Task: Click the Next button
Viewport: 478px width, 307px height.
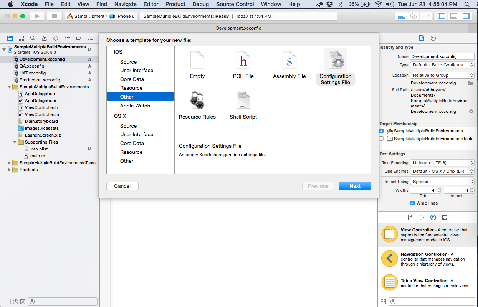Action: coord(355,186)
